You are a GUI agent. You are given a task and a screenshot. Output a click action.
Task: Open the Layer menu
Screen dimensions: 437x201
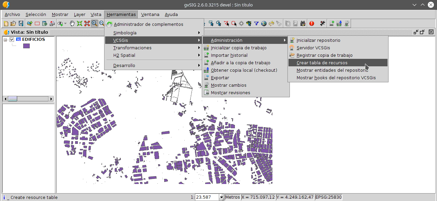click(80, 14)
